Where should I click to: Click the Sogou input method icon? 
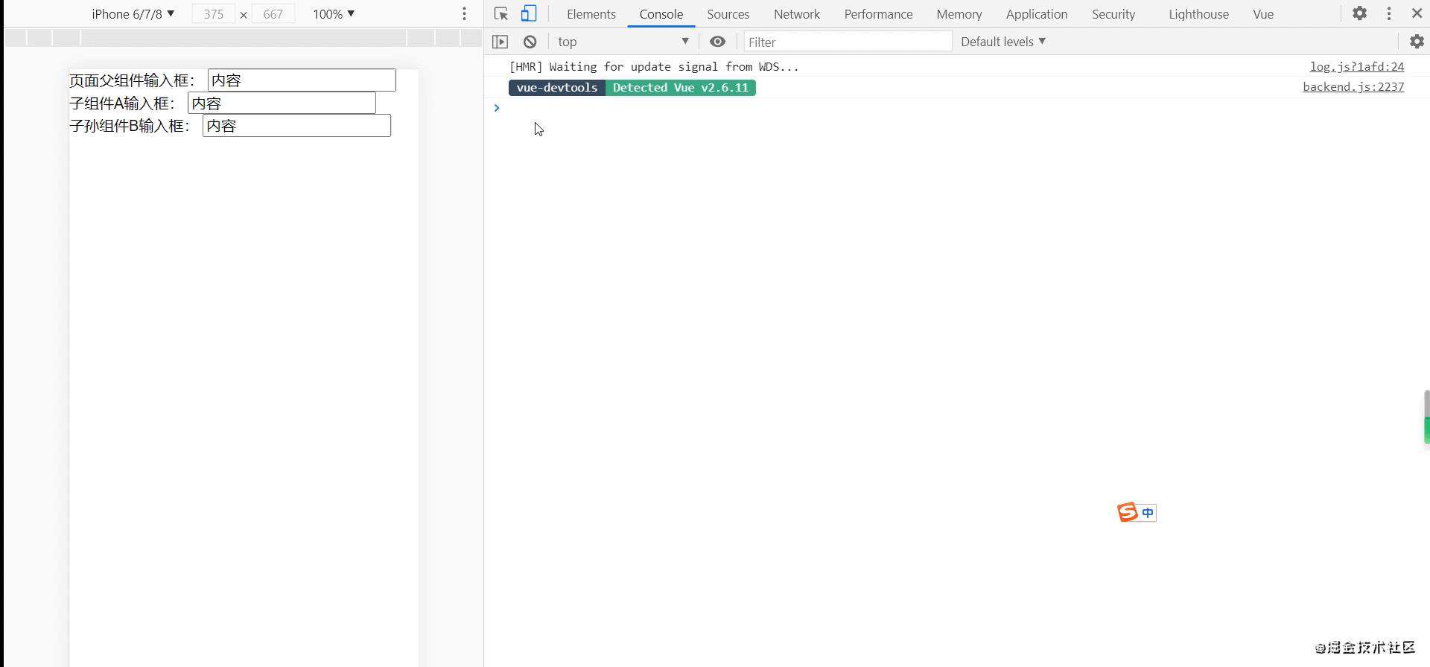pos(1127,512)
